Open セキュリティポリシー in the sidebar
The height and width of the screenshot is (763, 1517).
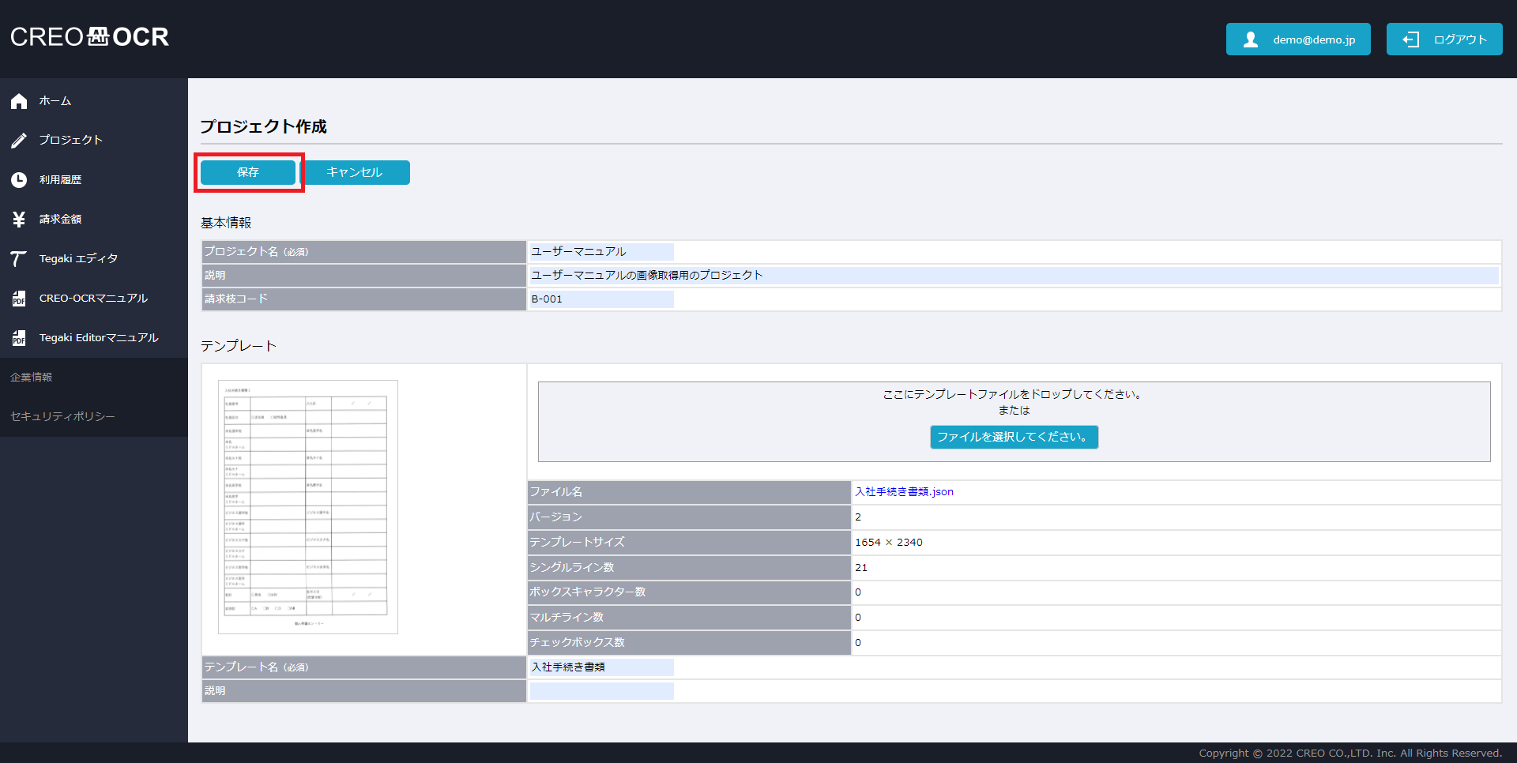pos(62,416)
